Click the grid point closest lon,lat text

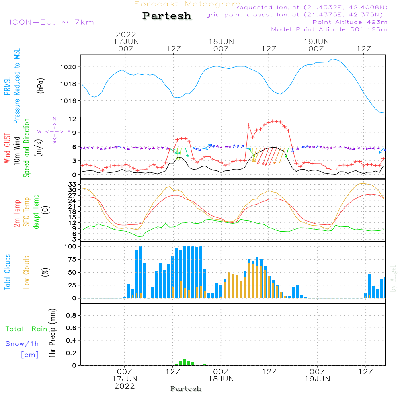(295, 15)
